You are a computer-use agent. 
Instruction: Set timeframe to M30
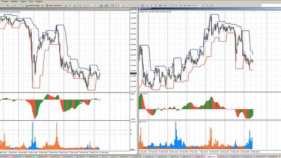189,6
